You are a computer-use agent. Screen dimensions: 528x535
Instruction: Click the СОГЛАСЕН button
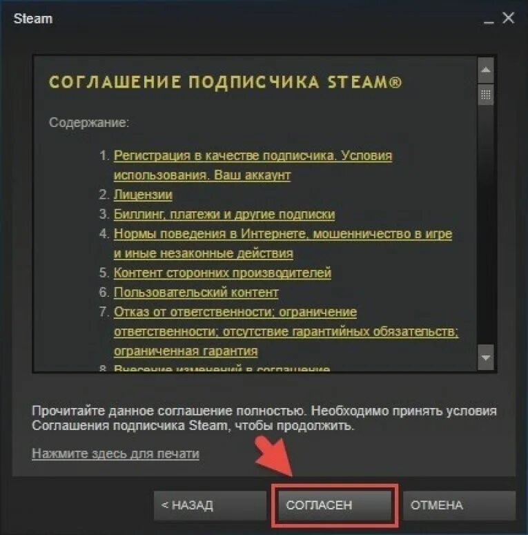point(335,505)
